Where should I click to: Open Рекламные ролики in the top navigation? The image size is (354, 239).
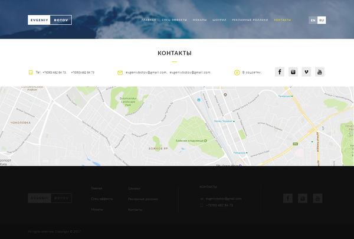[250, 20]
